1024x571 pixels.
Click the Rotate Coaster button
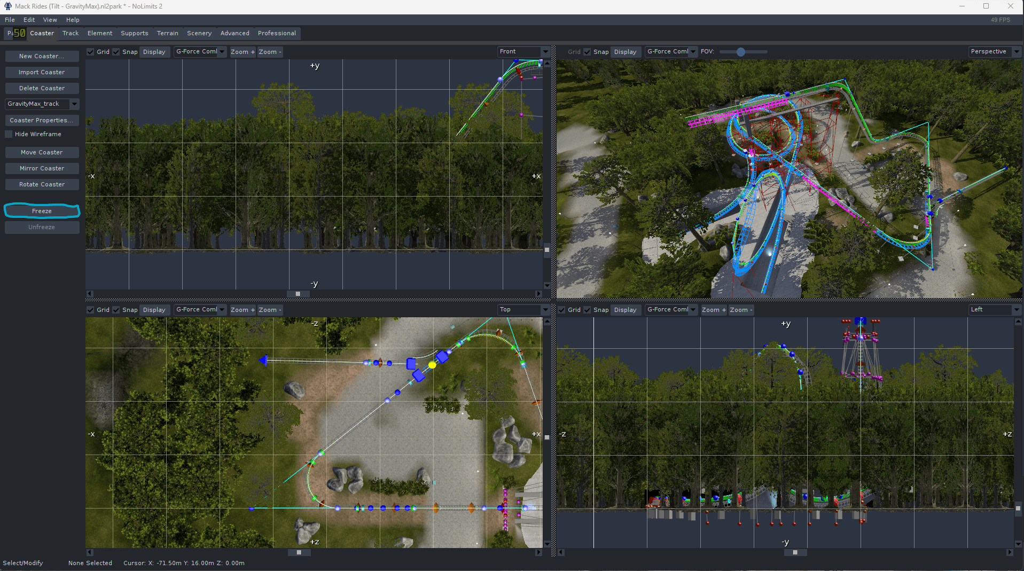pyautogui.click(x=42, y=184)
